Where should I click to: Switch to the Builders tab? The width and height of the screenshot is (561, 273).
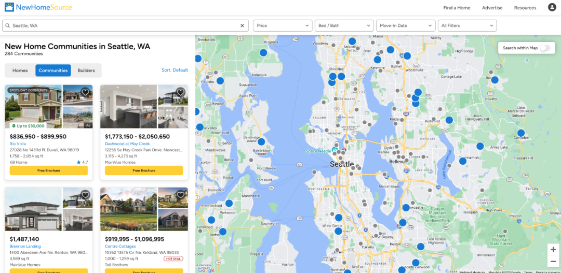[x=86, y=70]
